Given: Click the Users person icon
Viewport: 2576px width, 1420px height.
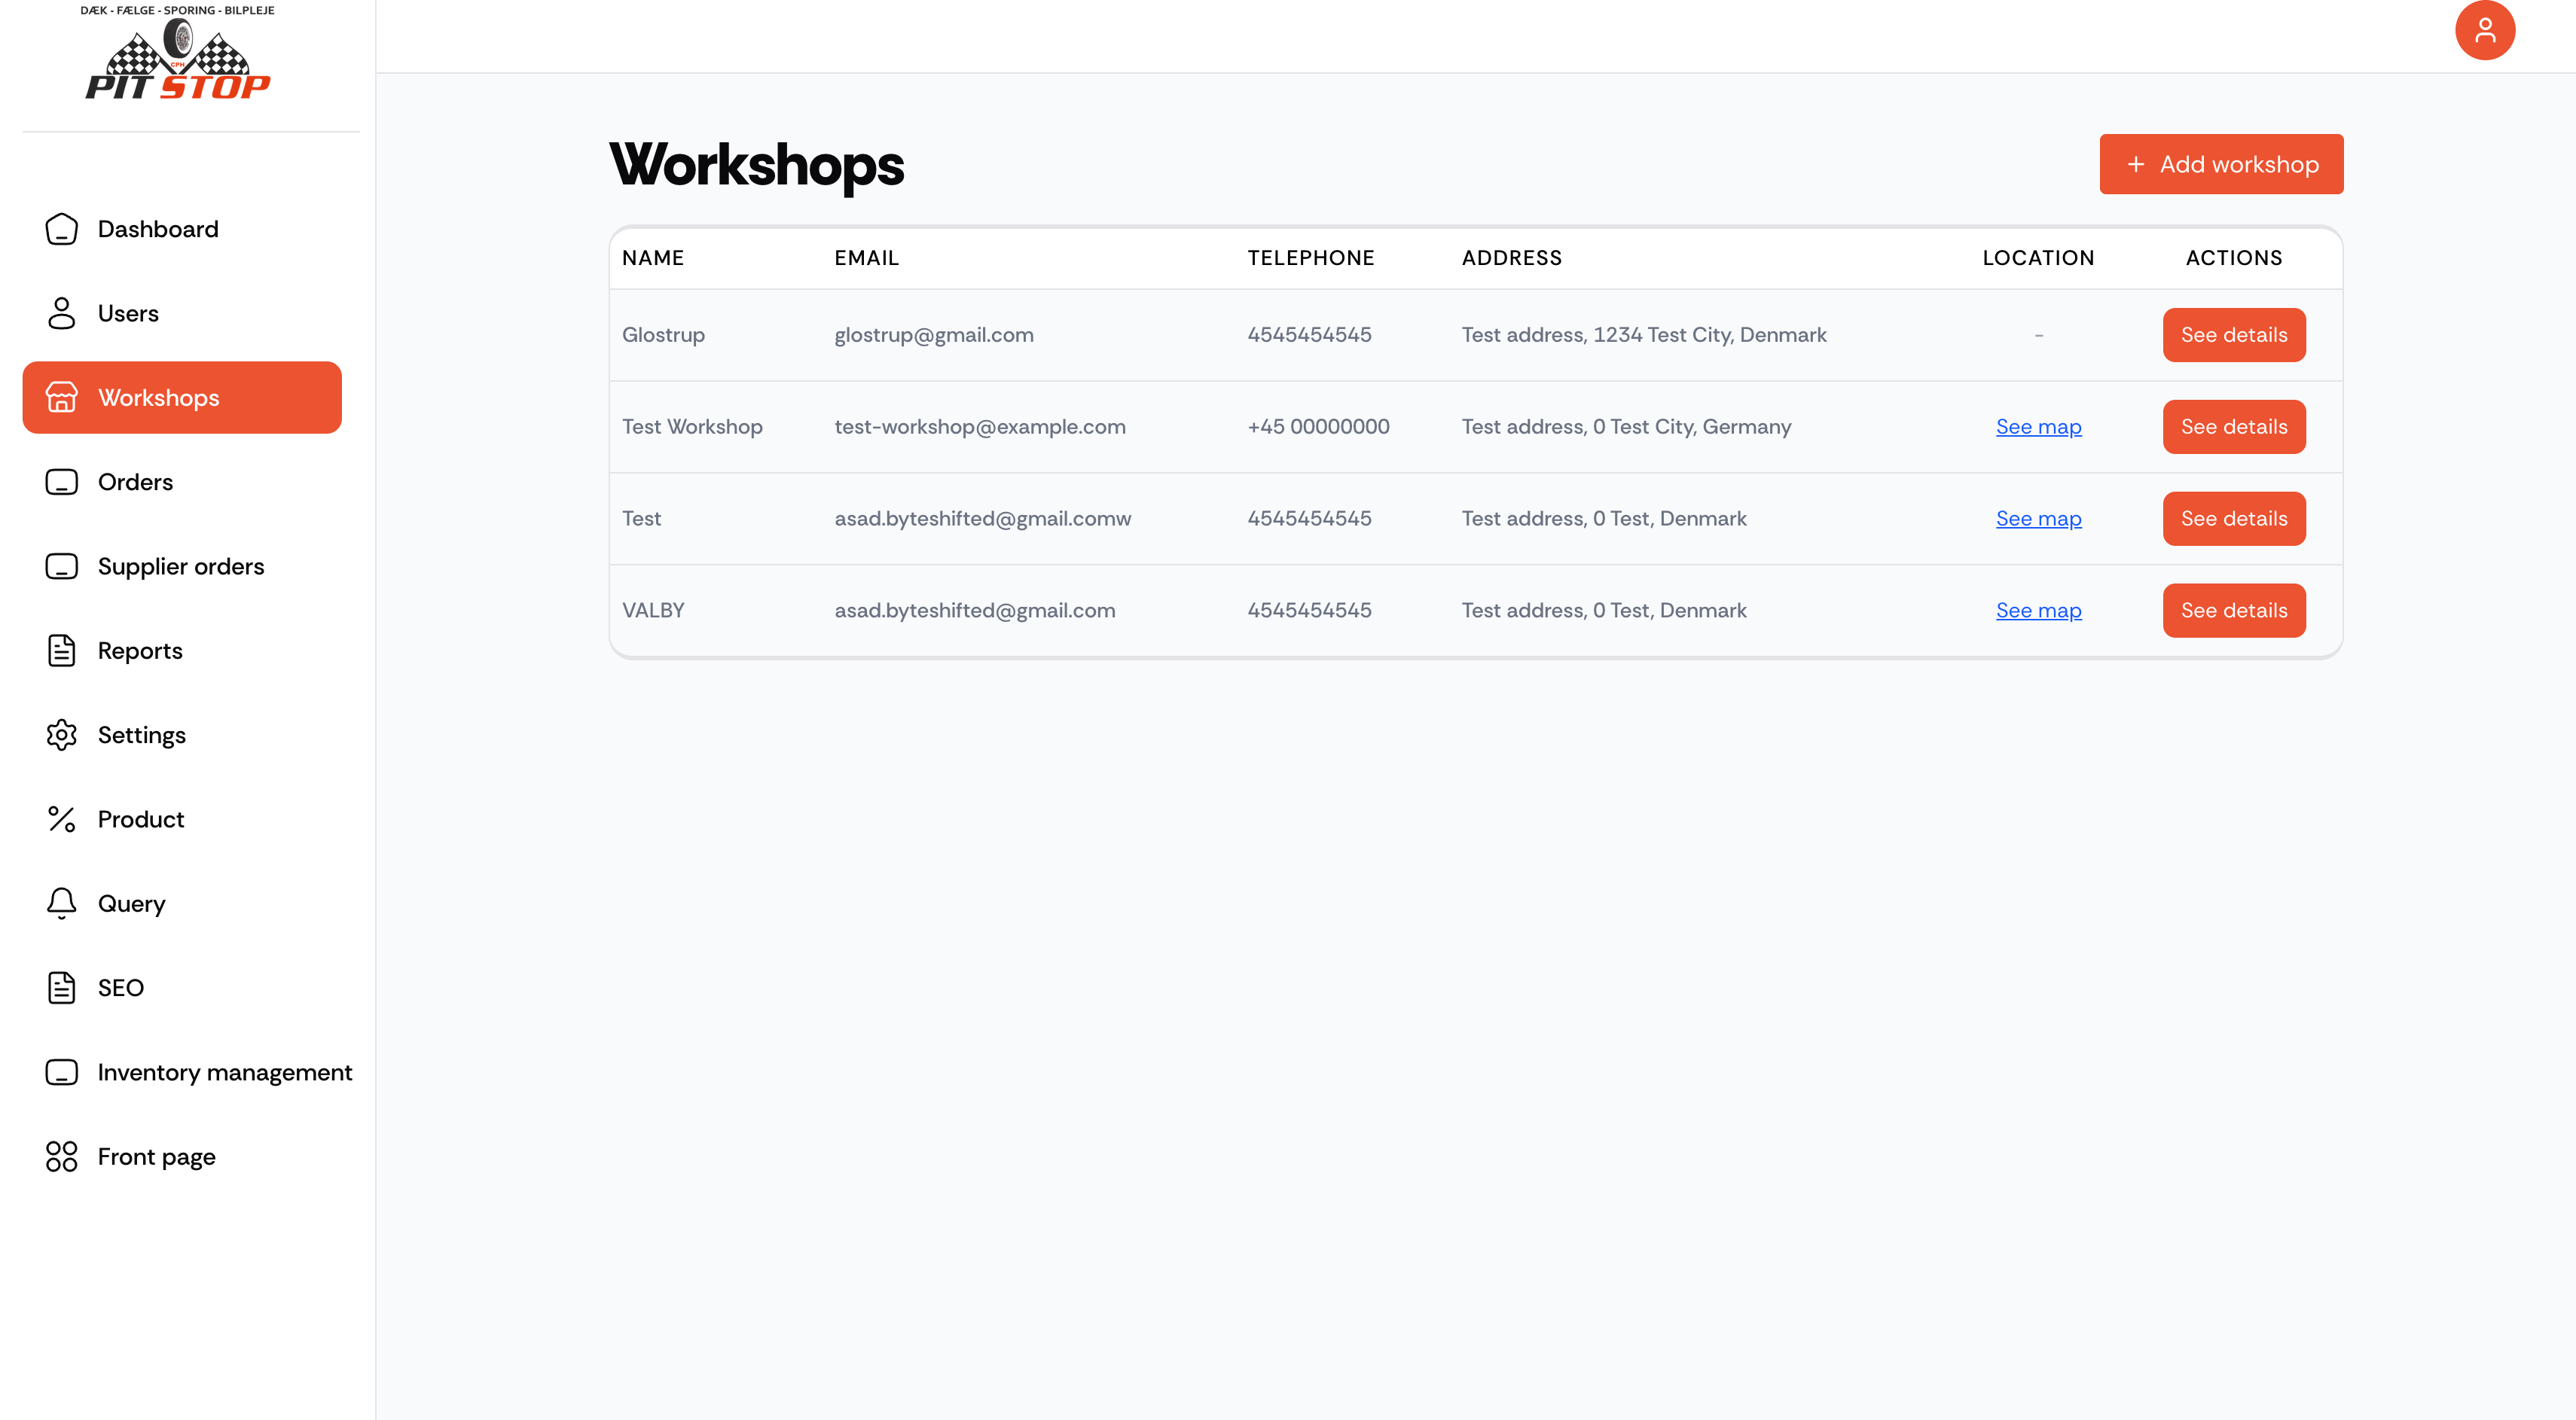Looking at the screenshot, I should (x=61, y=312).
